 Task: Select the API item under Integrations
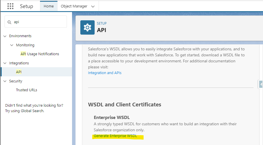tap(37, 72)
